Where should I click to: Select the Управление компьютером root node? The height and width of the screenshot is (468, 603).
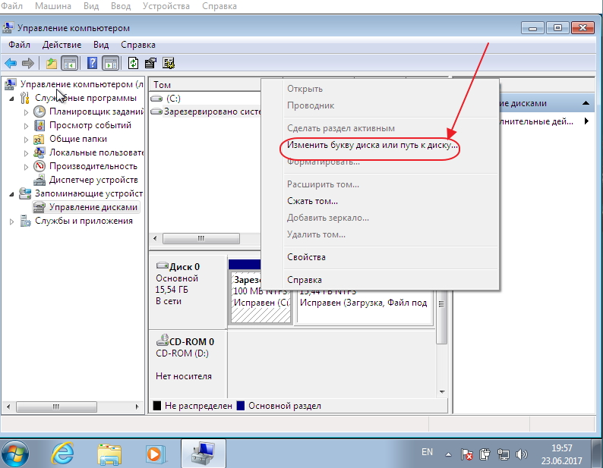pyautogui.click(x=81, y=84)
